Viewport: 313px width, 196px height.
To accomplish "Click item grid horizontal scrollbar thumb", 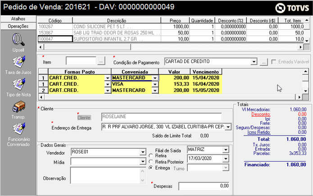I will 87,47.
